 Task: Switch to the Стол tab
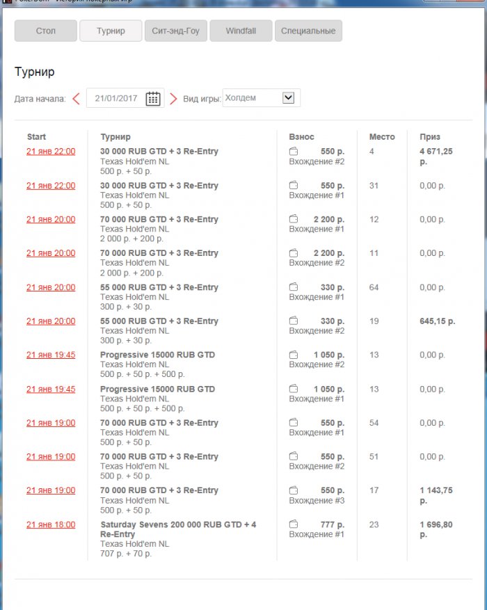[46, 31]
